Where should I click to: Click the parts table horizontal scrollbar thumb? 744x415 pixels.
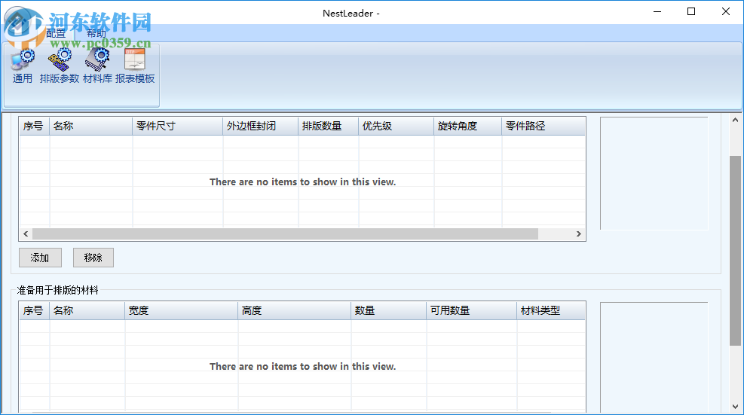tap(285, 233)
